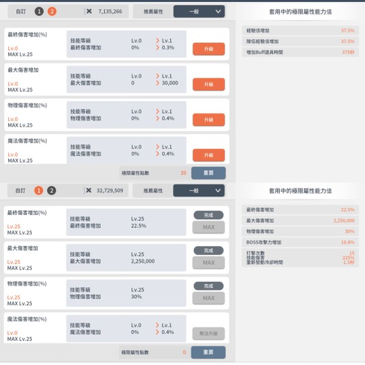Screen dimensions: 365x365
Task: Select preset 1 in bottom panel
Action: 39,191
